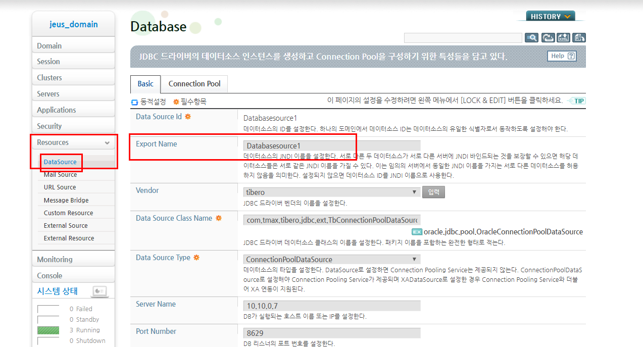
Task: Click the 입력 button next to Vendor
Action: (x=433, y=192)
